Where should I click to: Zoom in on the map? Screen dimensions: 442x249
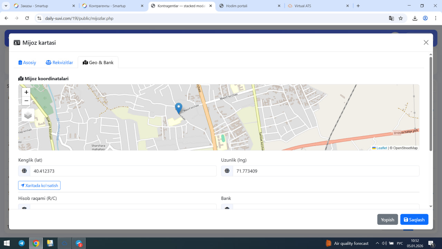pos(26,92)
